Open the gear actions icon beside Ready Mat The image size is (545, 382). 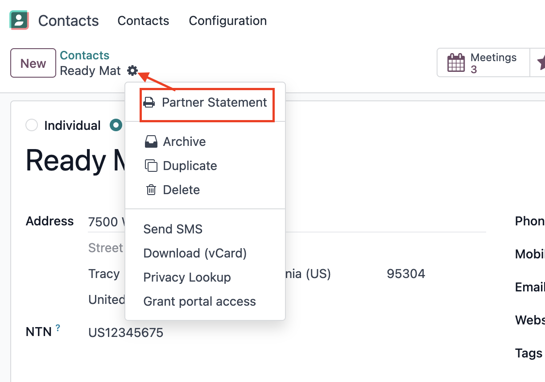132,71
